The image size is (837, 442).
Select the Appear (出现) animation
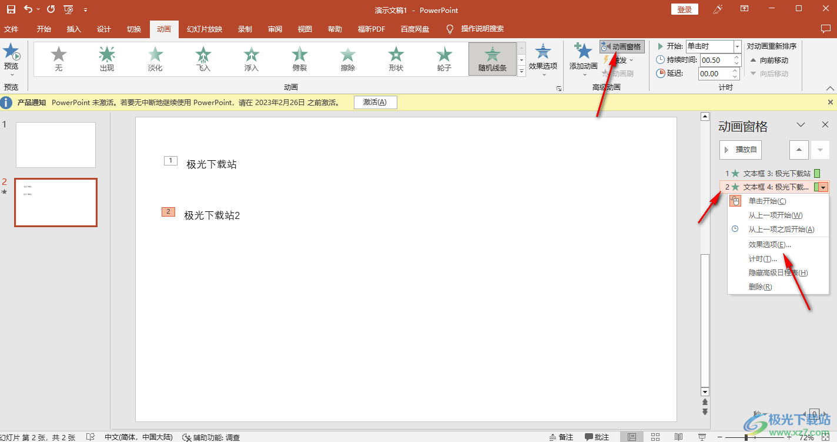click(107, 59)
